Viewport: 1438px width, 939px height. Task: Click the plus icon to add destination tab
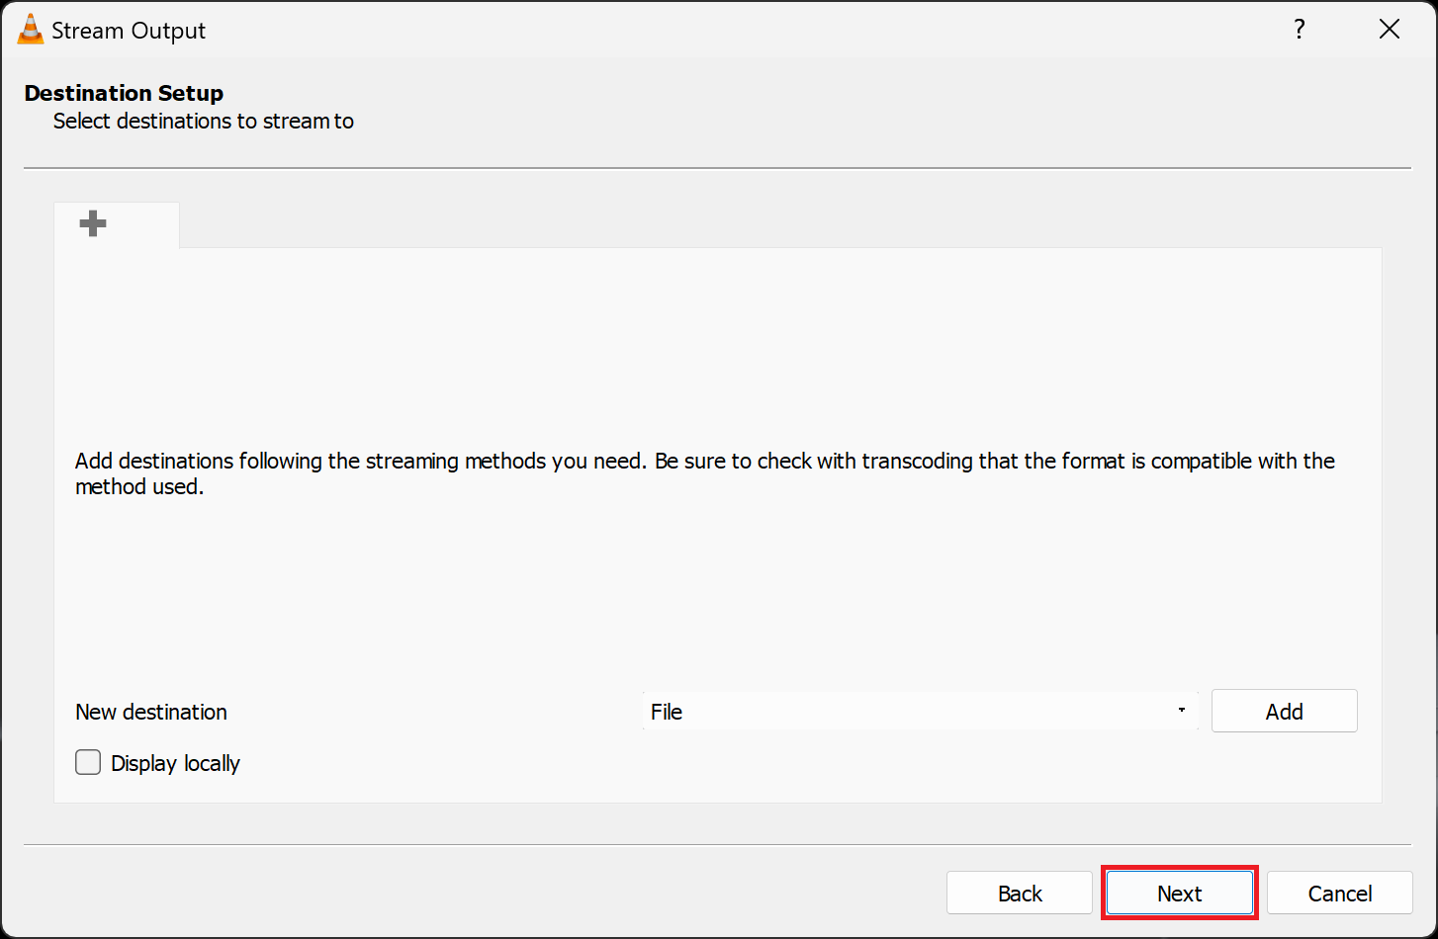pos(93,224)
